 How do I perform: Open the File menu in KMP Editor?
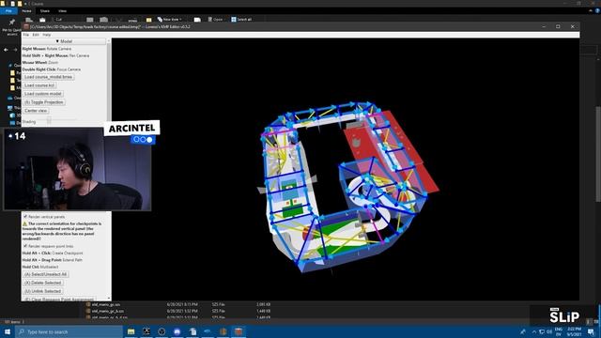pos(26,35)
